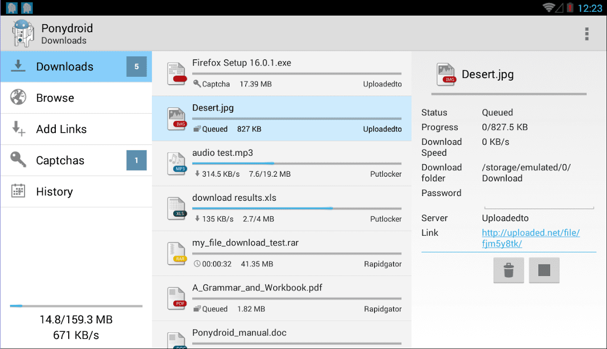Click the Captchas count badge

pyautogui.click(x=136, y=161)
